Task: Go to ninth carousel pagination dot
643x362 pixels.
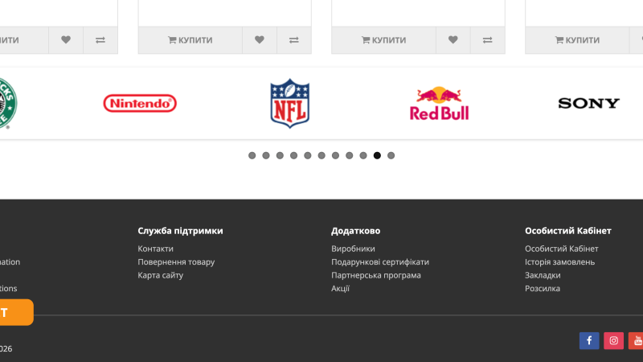Action: (363, 155)
